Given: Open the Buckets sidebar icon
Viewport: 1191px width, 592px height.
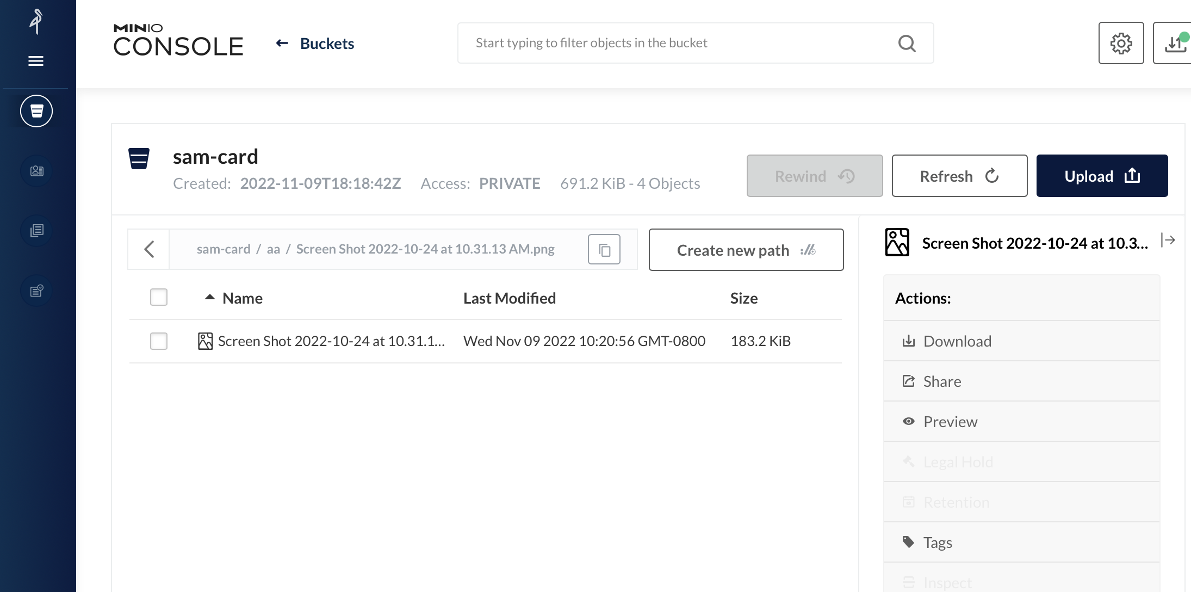Looking at the screenshot, I should click(36, 111).
